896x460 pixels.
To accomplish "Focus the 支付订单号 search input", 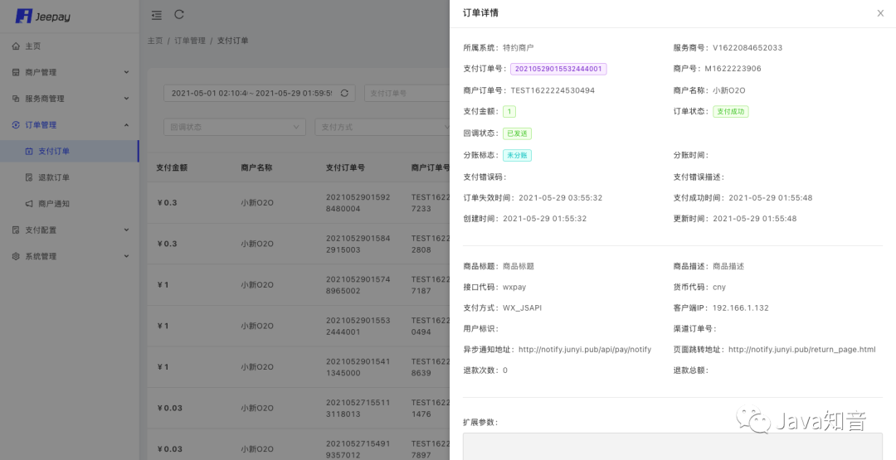I will (x=407, y=93).
